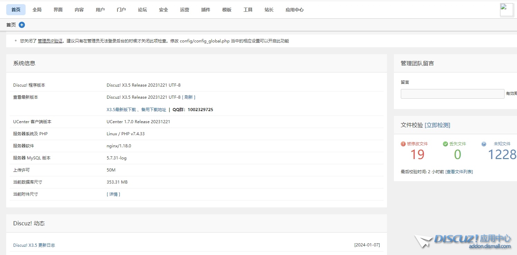Click 详情 to view attachment size details

pyautogui.click(x=113, y=194)
